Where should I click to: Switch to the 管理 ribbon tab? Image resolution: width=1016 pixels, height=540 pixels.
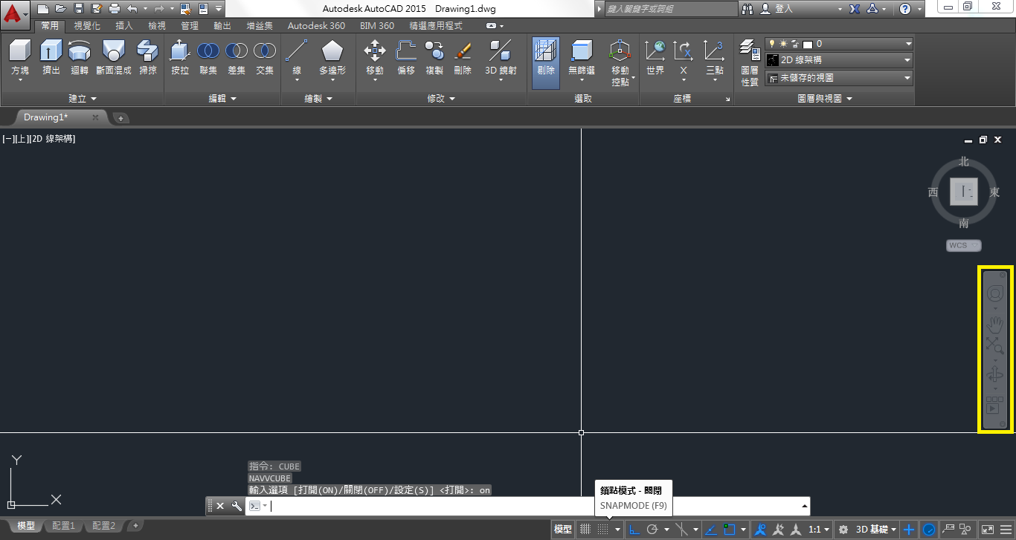pyautogui.click(x=190, y=25)
